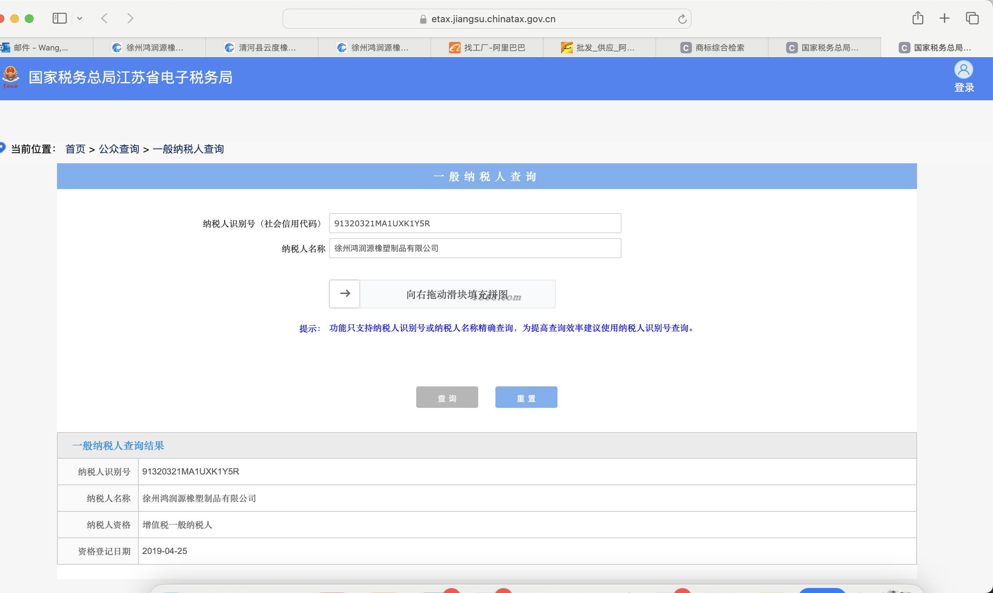The width and height of the screenshot is (993, 593).
Task: Switch to the 邮件 - Wang tab
Action: [x=40, y=48]
